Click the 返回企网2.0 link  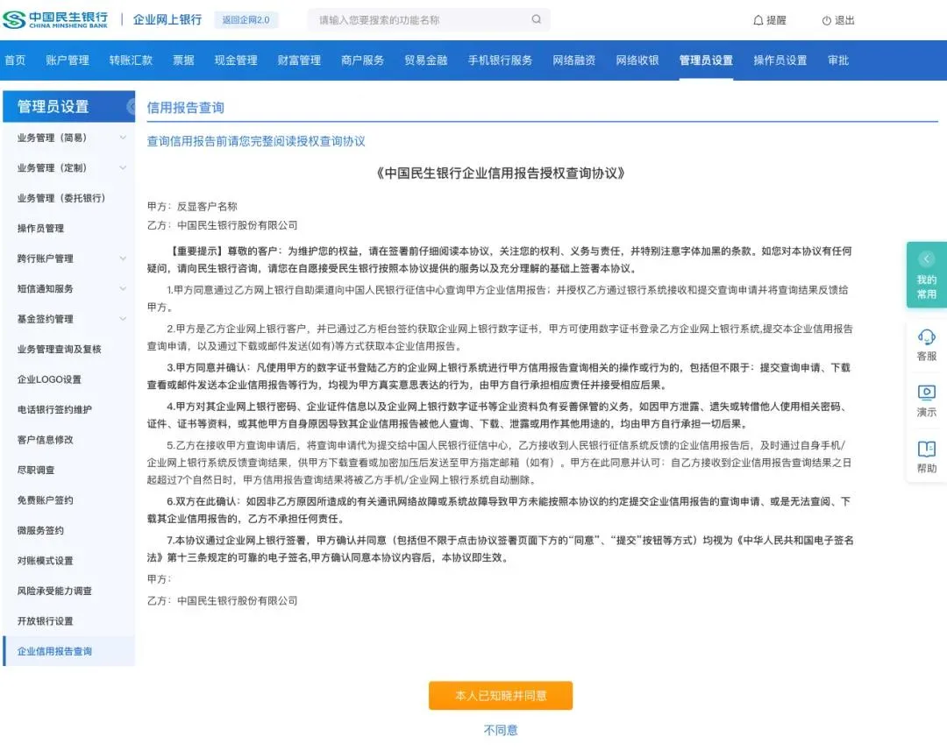click(246, 19)
